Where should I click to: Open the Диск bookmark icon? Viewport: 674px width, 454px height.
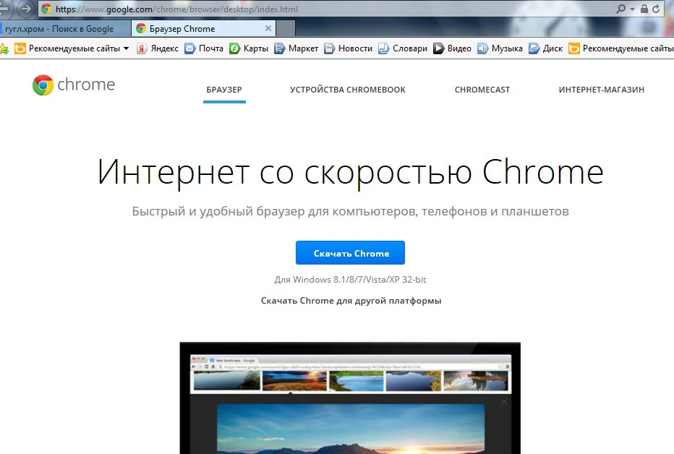coord(534,48)
